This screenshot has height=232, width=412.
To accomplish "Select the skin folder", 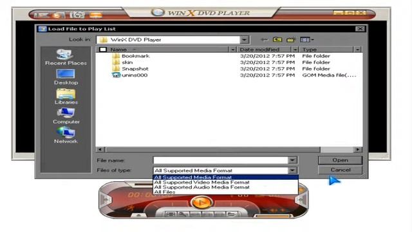I will [x=122, y=63].
